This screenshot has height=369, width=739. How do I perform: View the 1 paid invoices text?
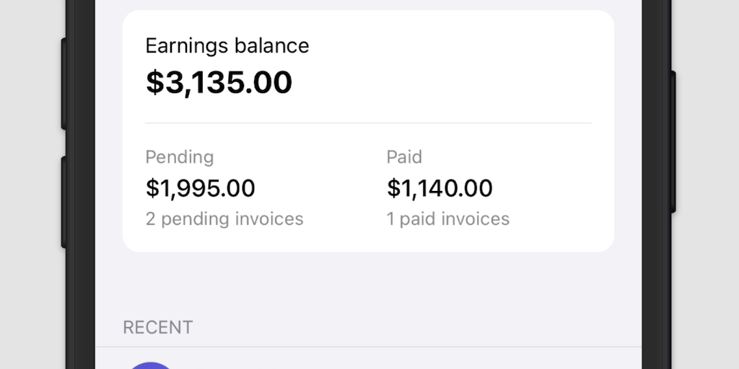(x=448, y=218)
